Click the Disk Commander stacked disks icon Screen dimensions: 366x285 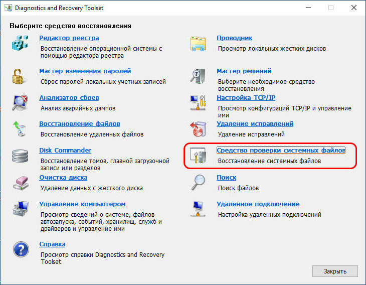tap(20, 156)
